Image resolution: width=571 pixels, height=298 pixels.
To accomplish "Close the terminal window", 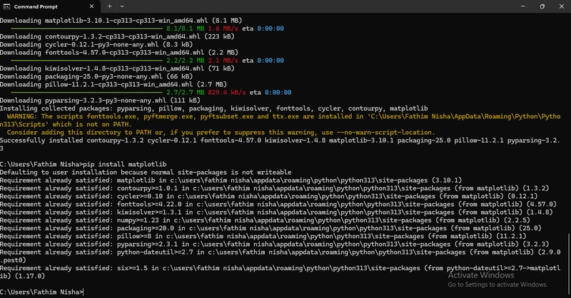I will (562, 6).
